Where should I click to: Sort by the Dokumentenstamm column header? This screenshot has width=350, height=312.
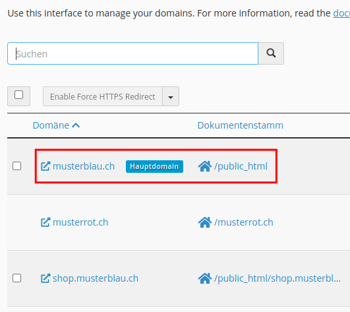pyautogui.click(x=241, y=125)
